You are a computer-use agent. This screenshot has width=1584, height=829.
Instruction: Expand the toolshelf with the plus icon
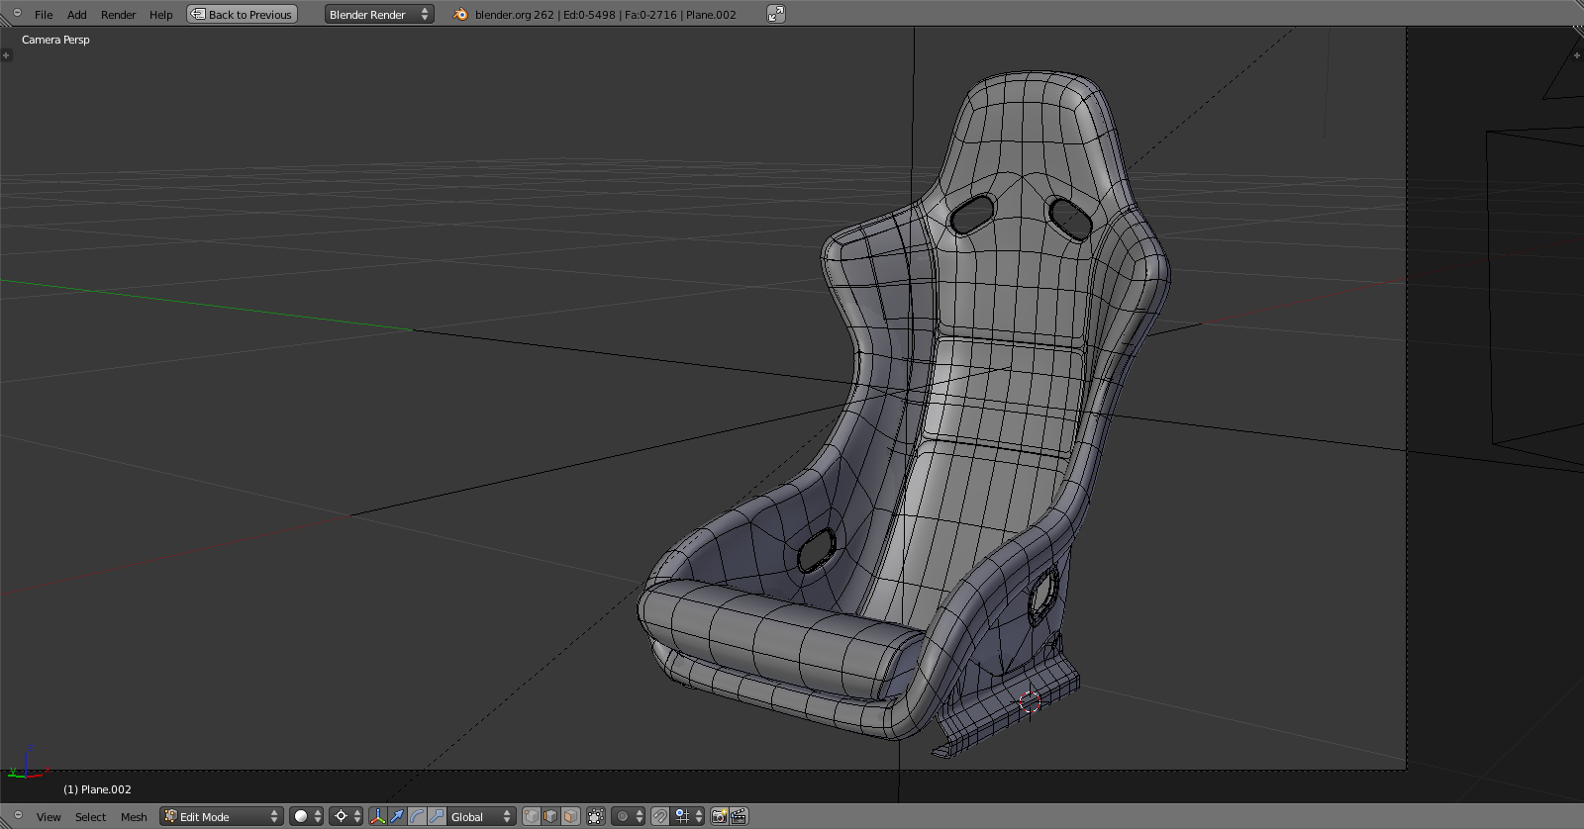6,55
